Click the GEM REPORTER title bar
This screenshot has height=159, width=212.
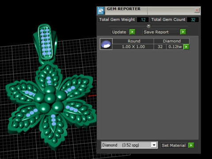click(x=149, y=11)
